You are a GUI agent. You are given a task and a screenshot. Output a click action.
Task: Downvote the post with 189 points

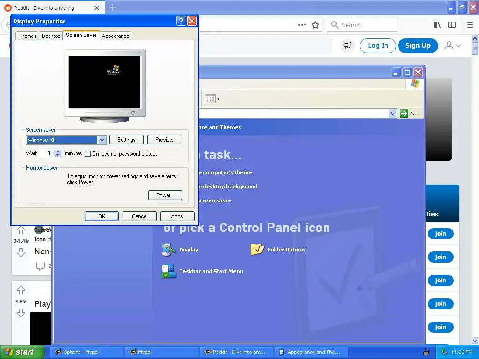pyautogui.click(x=21, y=313)
